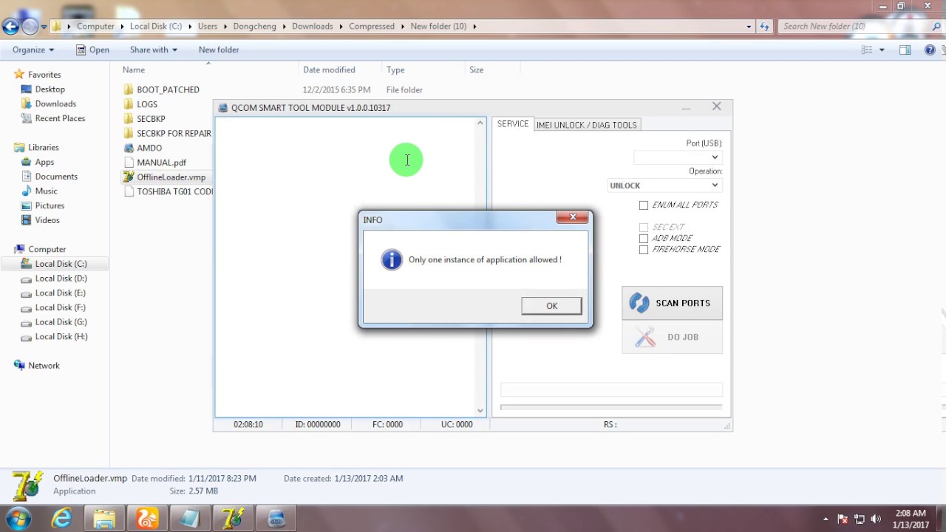Click the SCAN PORTS button

click(672, 303)
